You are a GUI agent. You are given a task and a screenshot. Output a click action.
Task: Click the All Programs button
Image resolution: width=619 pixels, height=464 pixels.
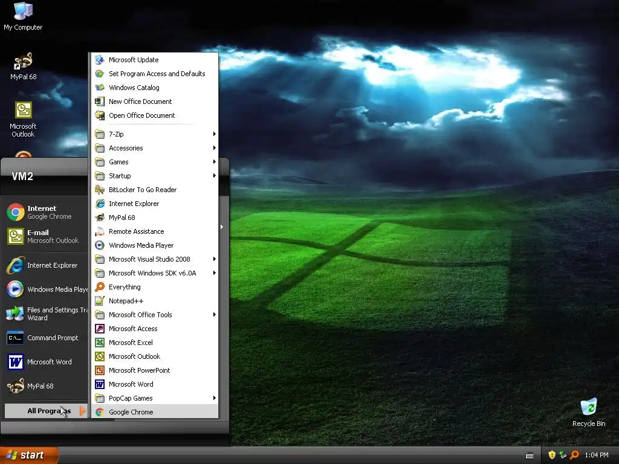[46, 411]
